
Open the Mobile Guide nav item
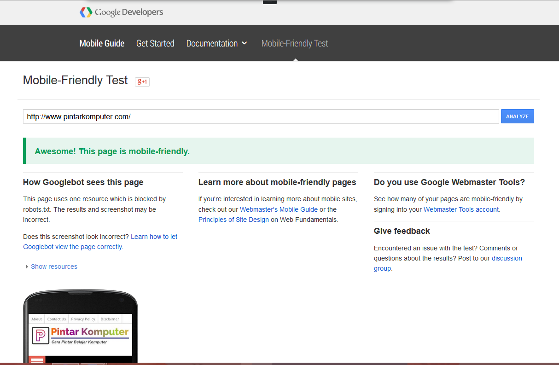102,43
